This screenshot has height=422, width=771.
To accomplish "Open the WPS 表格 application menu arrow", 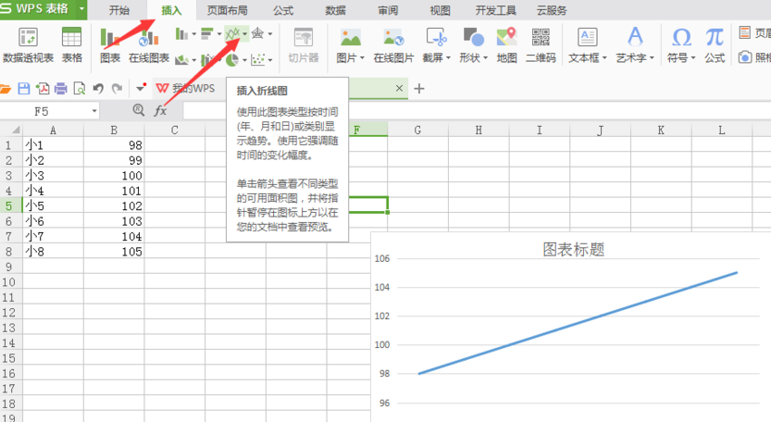I will (81, 9).
